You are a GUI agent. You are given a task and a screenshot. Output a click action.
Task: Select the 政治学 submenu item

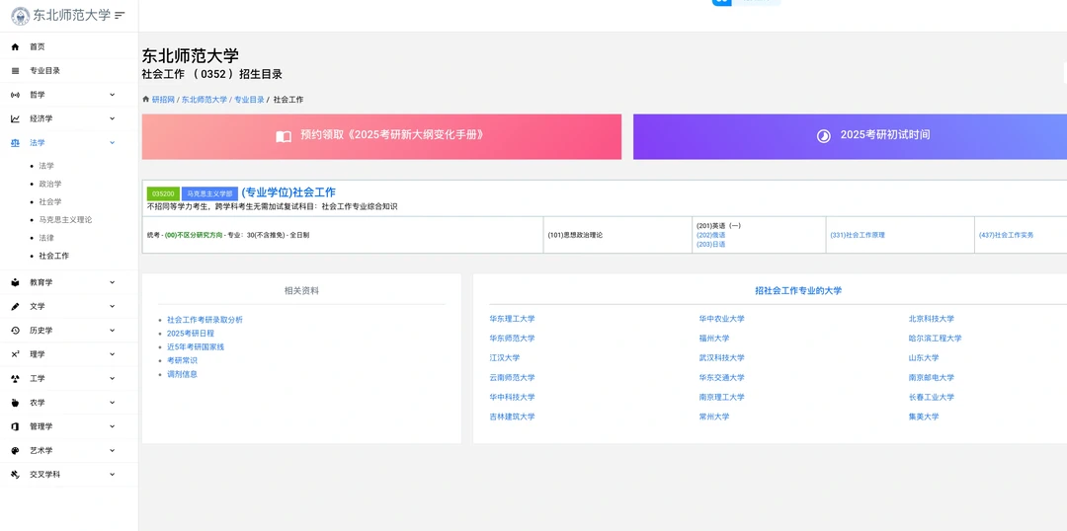click(50, 185)
